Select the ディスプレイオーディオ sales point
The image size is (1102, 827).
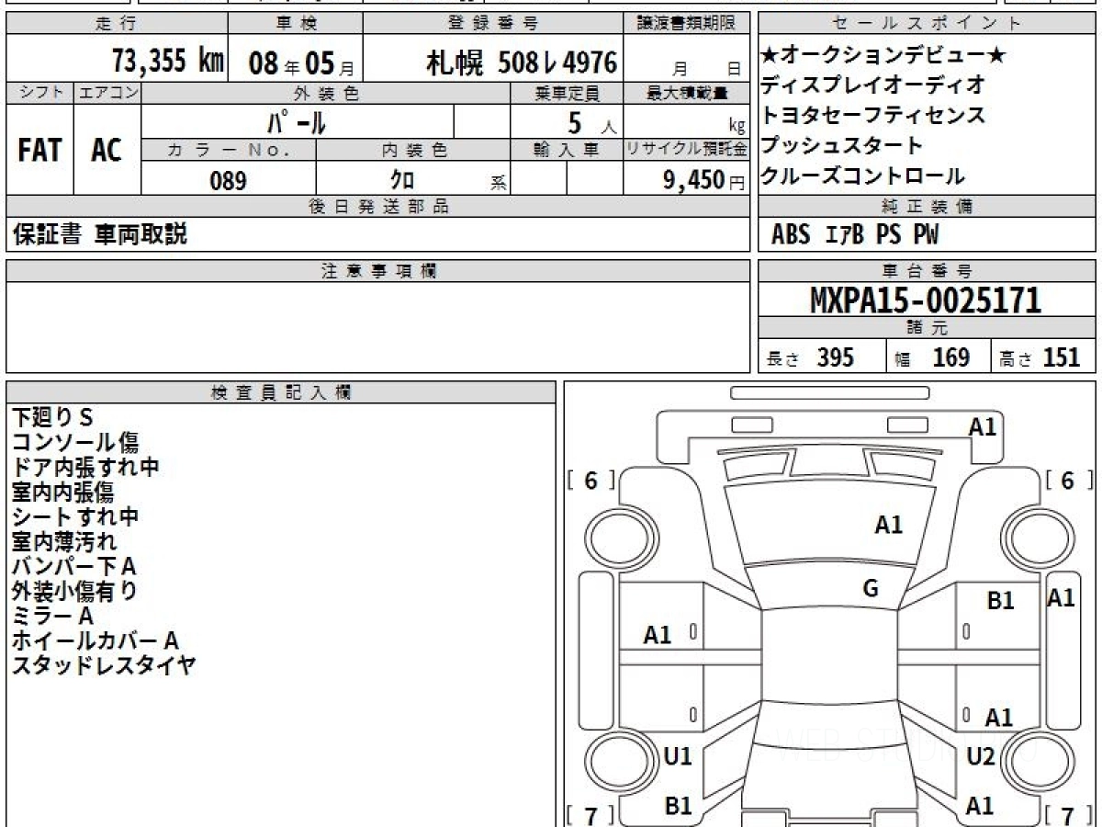pos(873,85)
